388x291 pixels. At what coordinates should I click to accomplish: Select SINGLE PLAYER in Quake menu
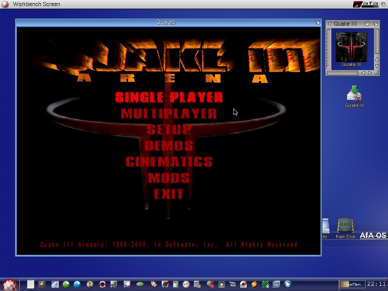(169, 97)
